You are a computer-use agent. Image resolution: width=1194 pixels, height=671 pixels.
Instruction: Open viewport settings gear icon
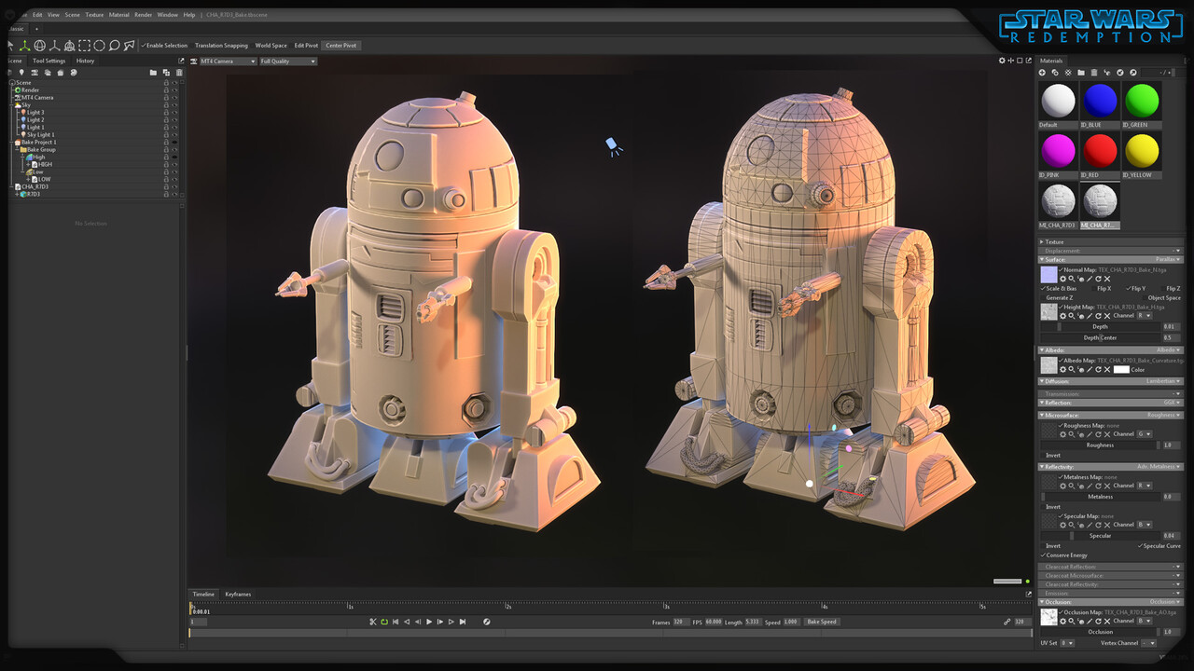click(1002, 61)
